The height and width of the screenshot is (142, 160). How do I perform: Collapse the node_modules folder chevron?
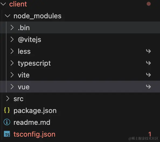8,16
